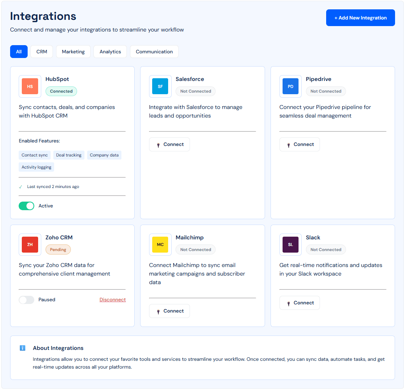Click the Slack SL logo icon
This screenshot has height=390, width=404.
[x=290, y=244]
